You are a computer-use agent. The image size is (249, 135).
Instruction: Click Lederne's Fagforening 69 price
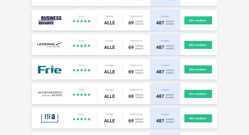[x=136, y=47]
